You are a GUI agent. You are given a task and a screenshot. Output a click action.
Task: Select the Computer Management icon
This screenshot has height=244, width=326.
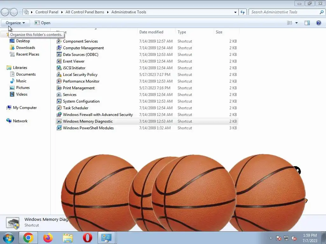click(x=59, y=48)
